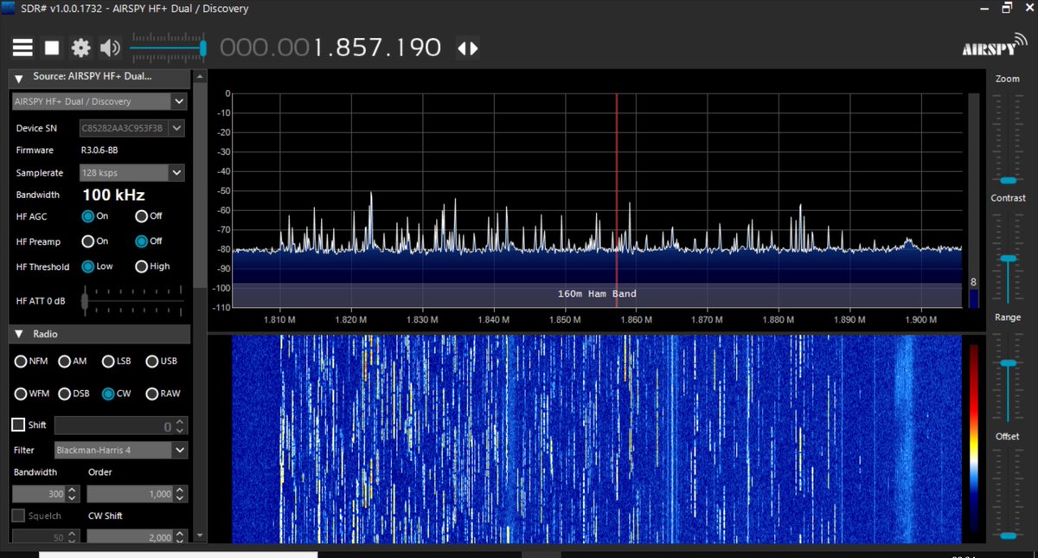The height and width of the screenshot is (558, 1038).
Task: Click the tuned frequency display
Action: pos(330,48)
